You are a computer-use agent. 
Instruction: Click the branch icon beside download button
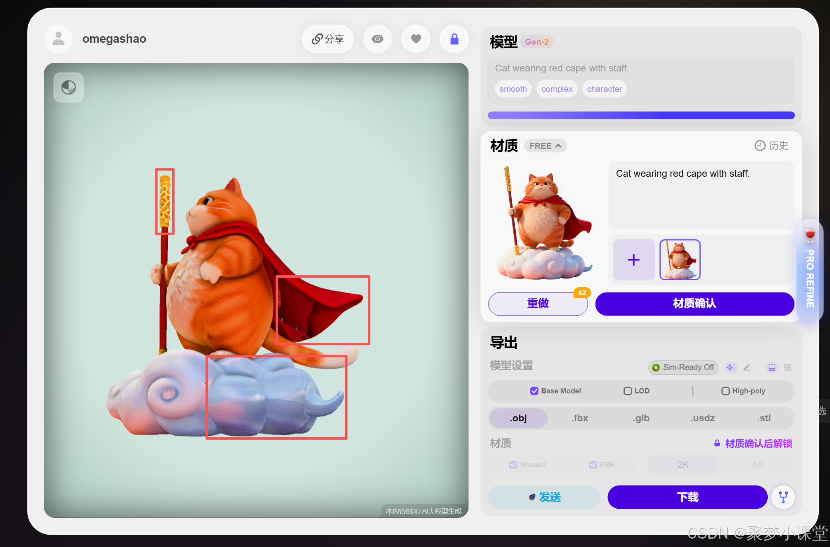(x=783, y=497)
